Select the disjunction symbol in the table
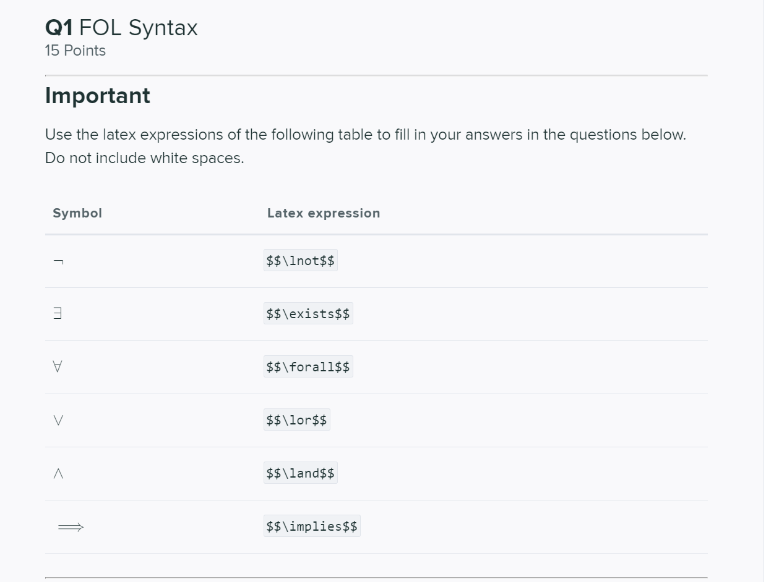This screenshot has height=582, width=766. (57, 419)
